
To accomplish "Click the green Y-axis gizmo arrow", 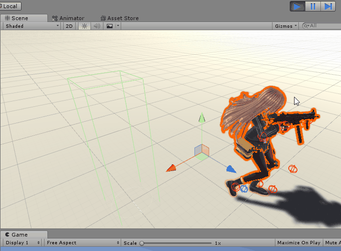I will point(202,118).
